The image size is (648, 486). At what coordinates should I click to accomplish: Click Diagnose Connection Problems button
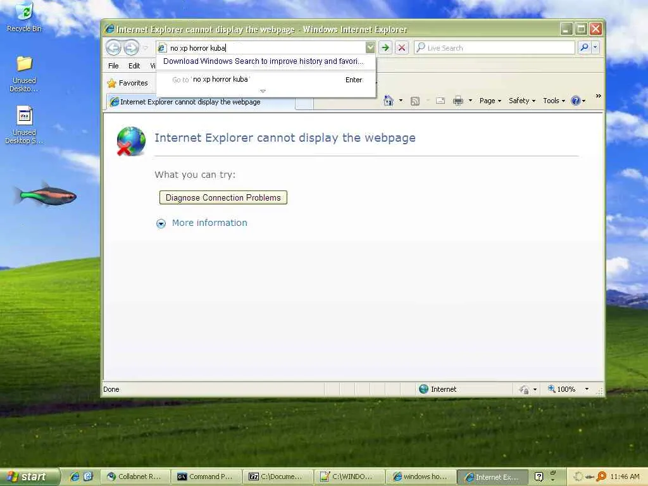[x=223, y=197]
